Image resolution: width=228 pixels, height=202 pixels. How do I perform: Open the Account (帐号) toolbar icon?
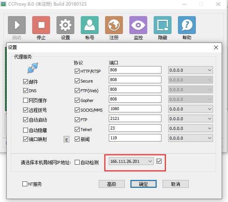[x=90, y=25]
